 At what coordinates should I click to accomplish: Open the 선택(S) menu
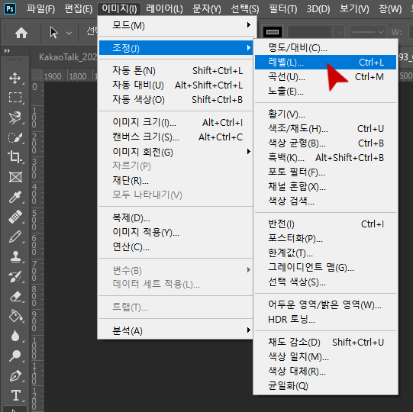pyautogui.click(x=245, y=9)
